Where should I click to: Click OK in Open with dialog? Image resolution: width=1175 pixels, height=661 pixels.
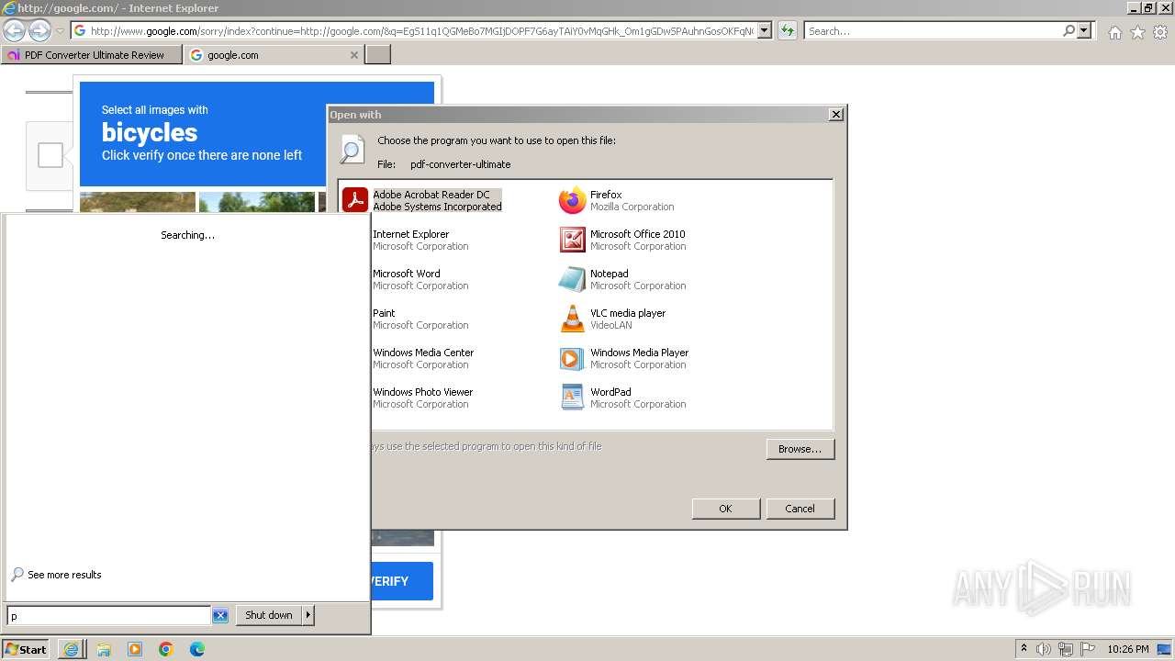[x=725, y=509]
